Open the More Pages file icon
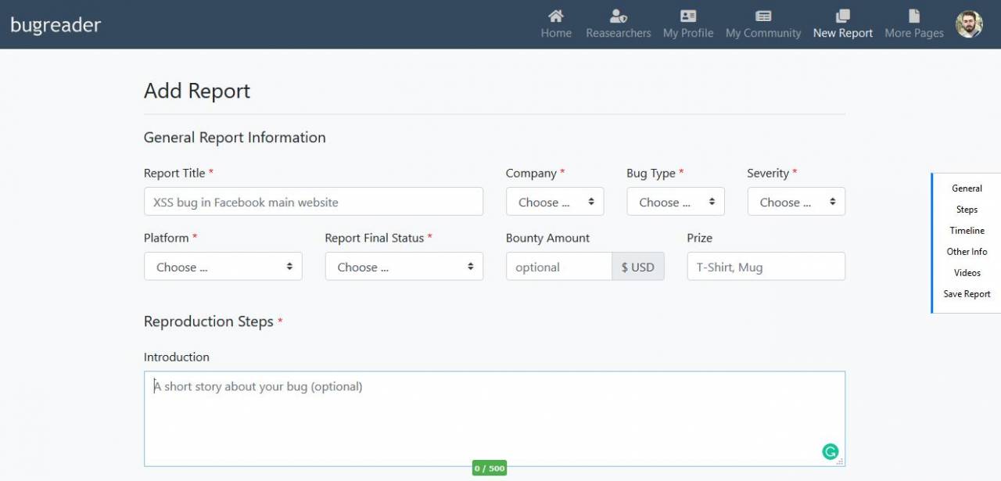Image resolution: width=1001 pixels, height=481 pixels. (x=913, y=16)
